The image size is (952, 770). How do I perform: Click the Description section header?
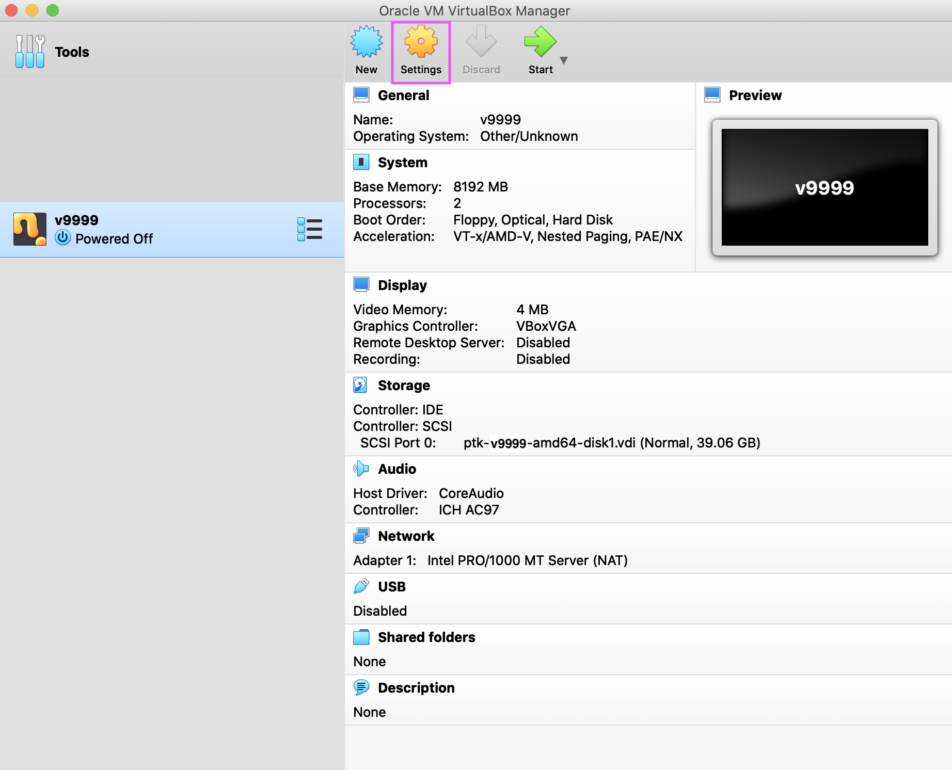click(x=416, y=688)
